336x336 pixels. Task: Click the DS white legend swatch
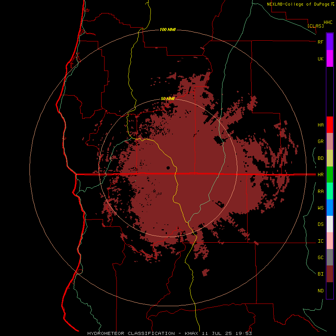click(x=330, y=224)
